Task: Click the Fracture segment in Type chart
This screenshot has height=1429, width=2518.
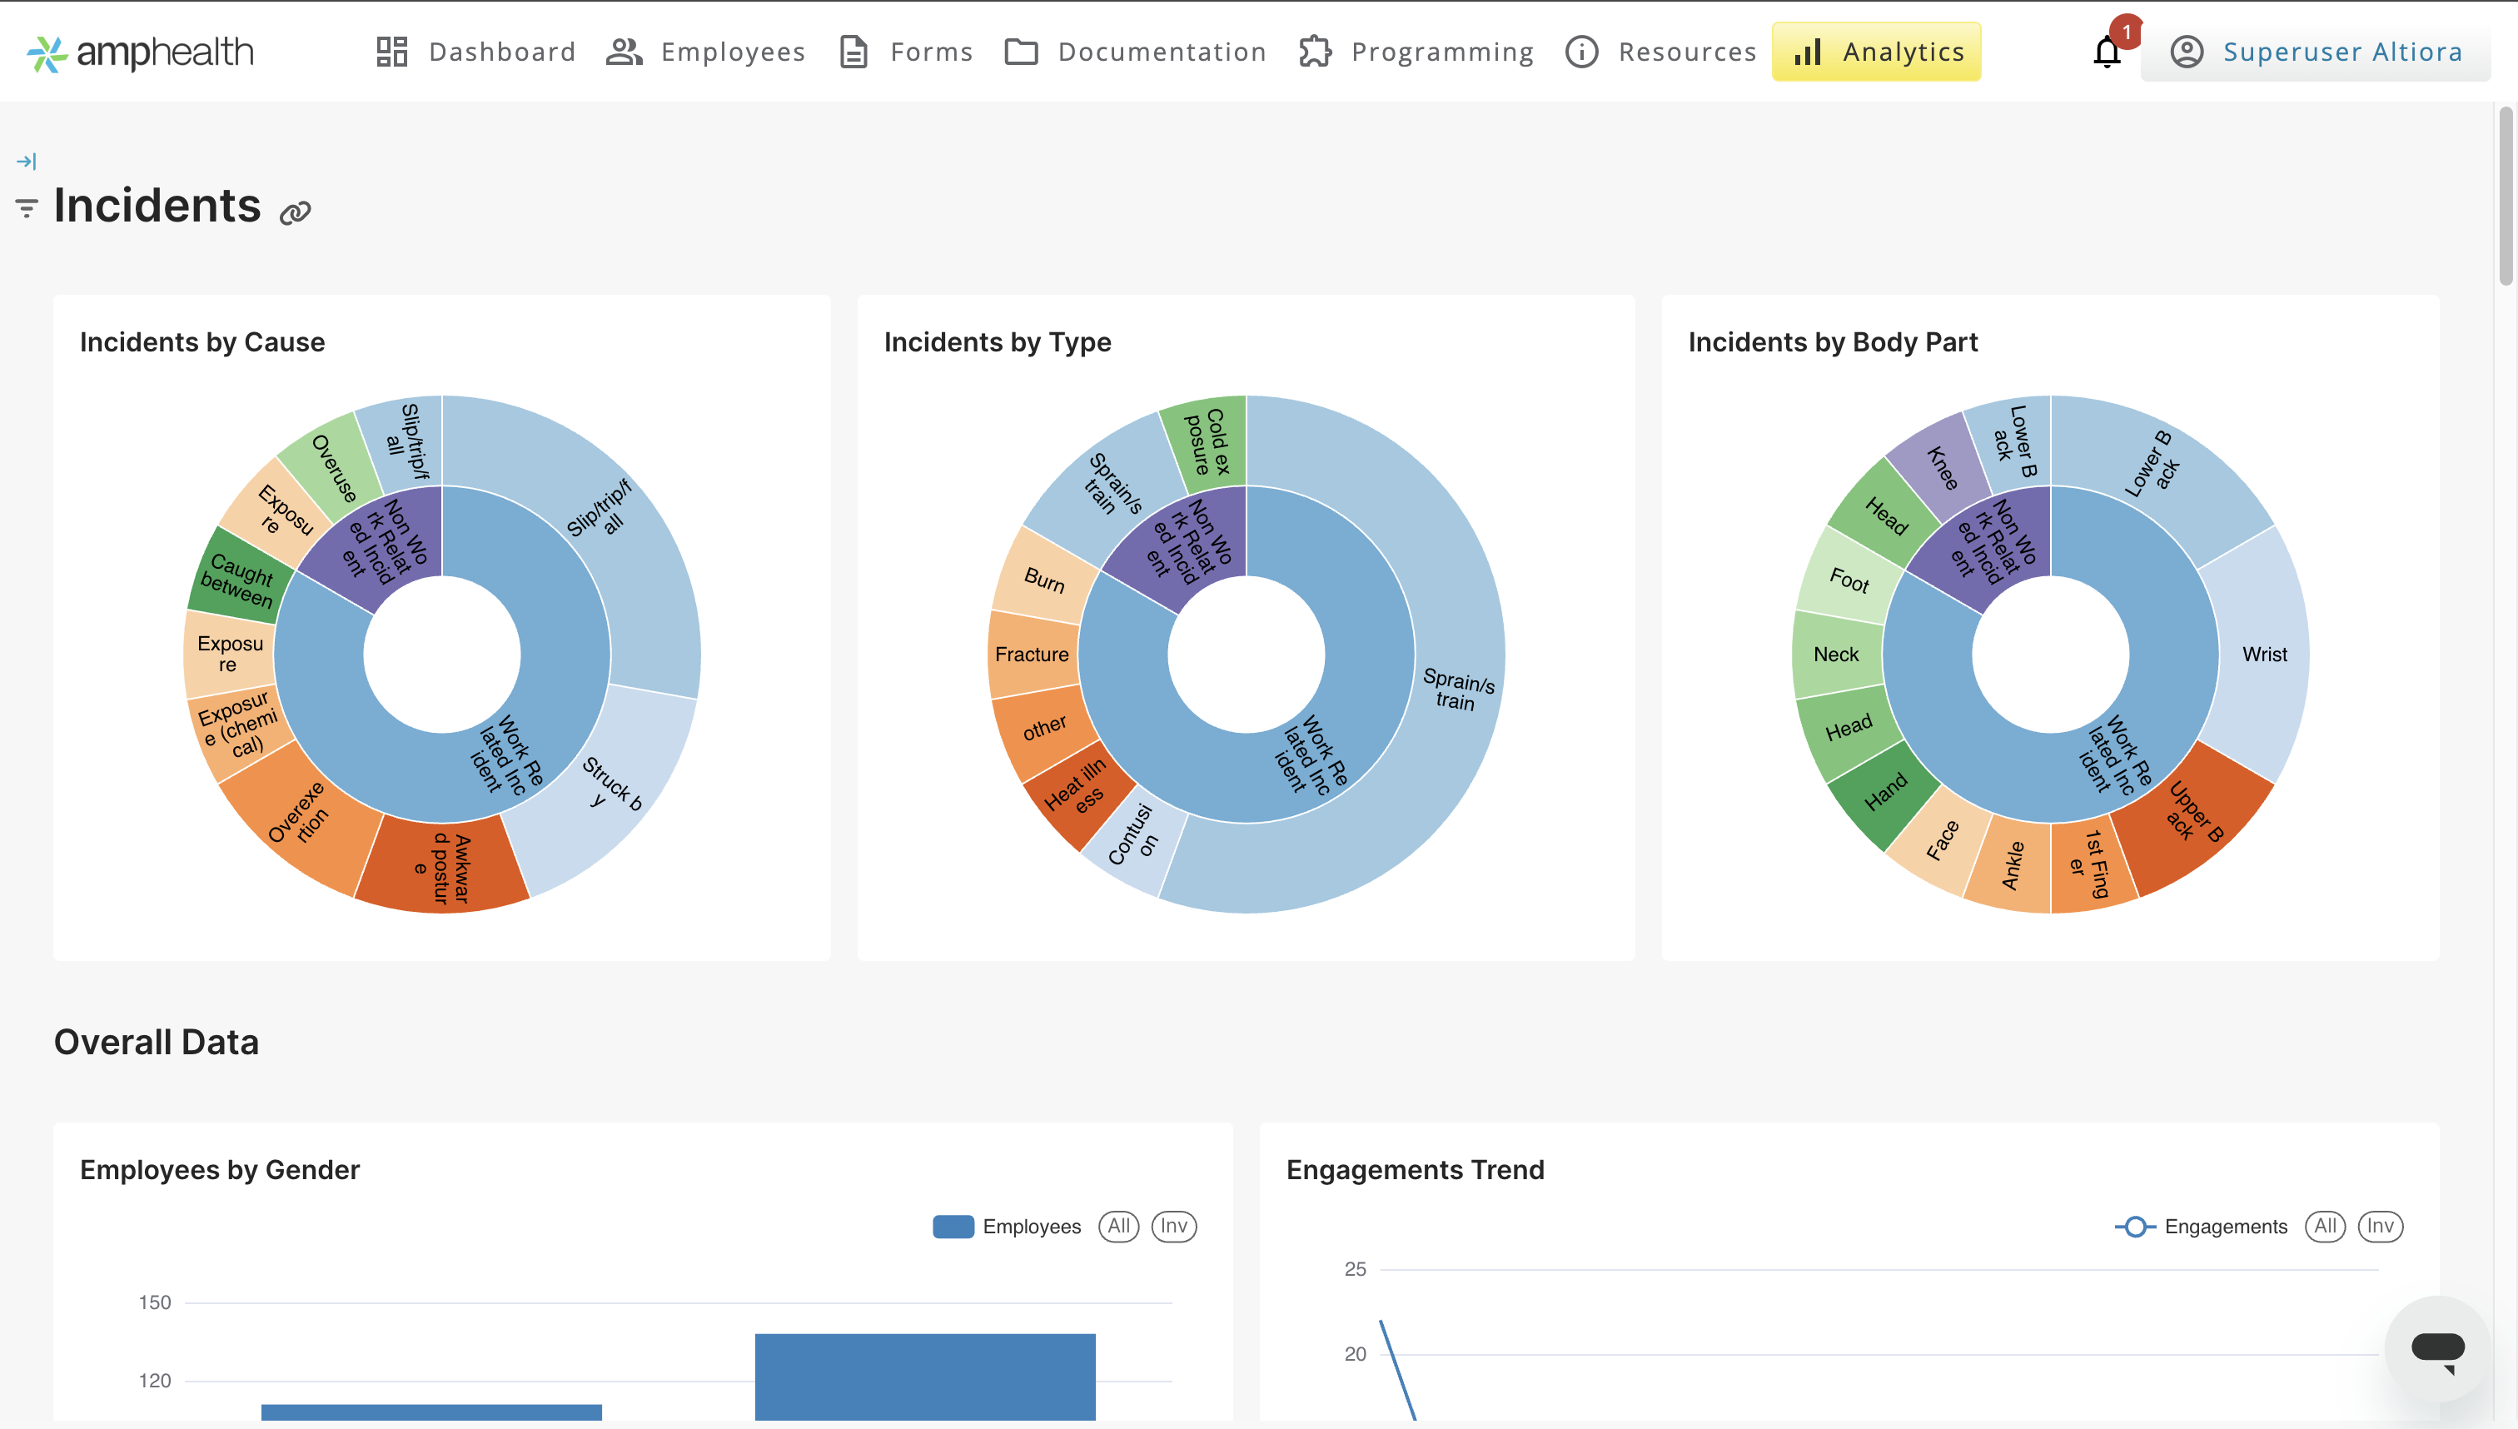Action: [x=1033, y=655]
